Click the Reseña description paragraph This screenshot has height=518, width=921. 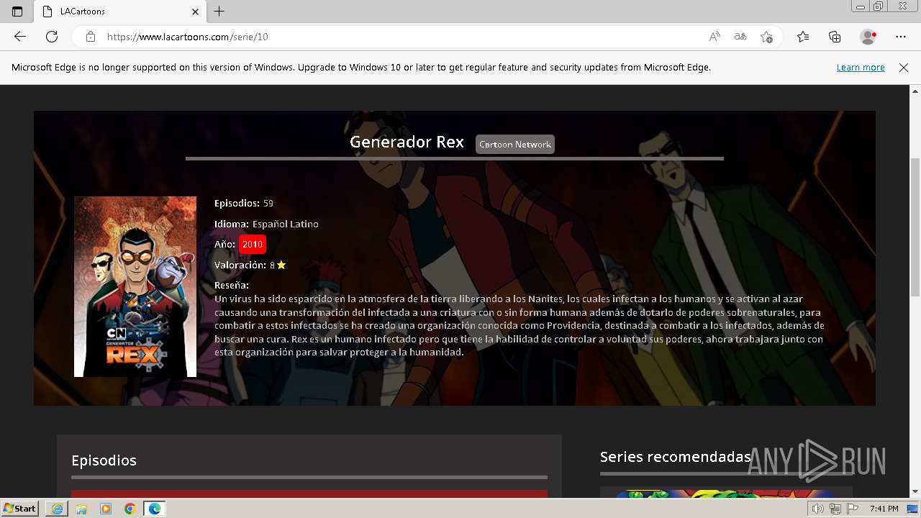coord(520,325)
